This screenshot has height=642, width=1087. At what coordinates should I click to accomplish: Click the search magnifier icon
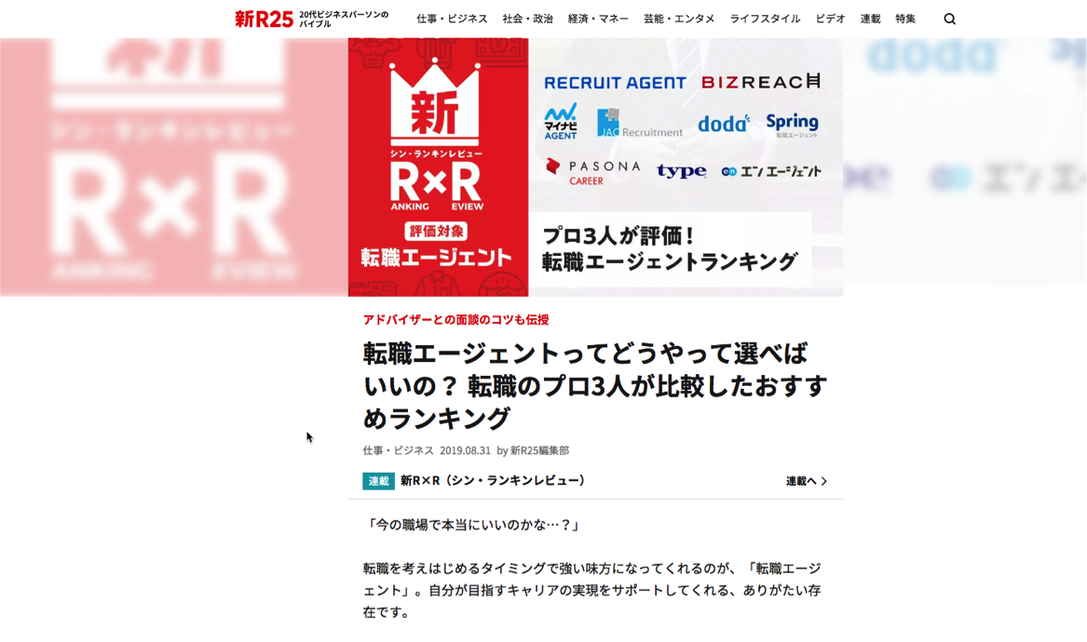949,19
